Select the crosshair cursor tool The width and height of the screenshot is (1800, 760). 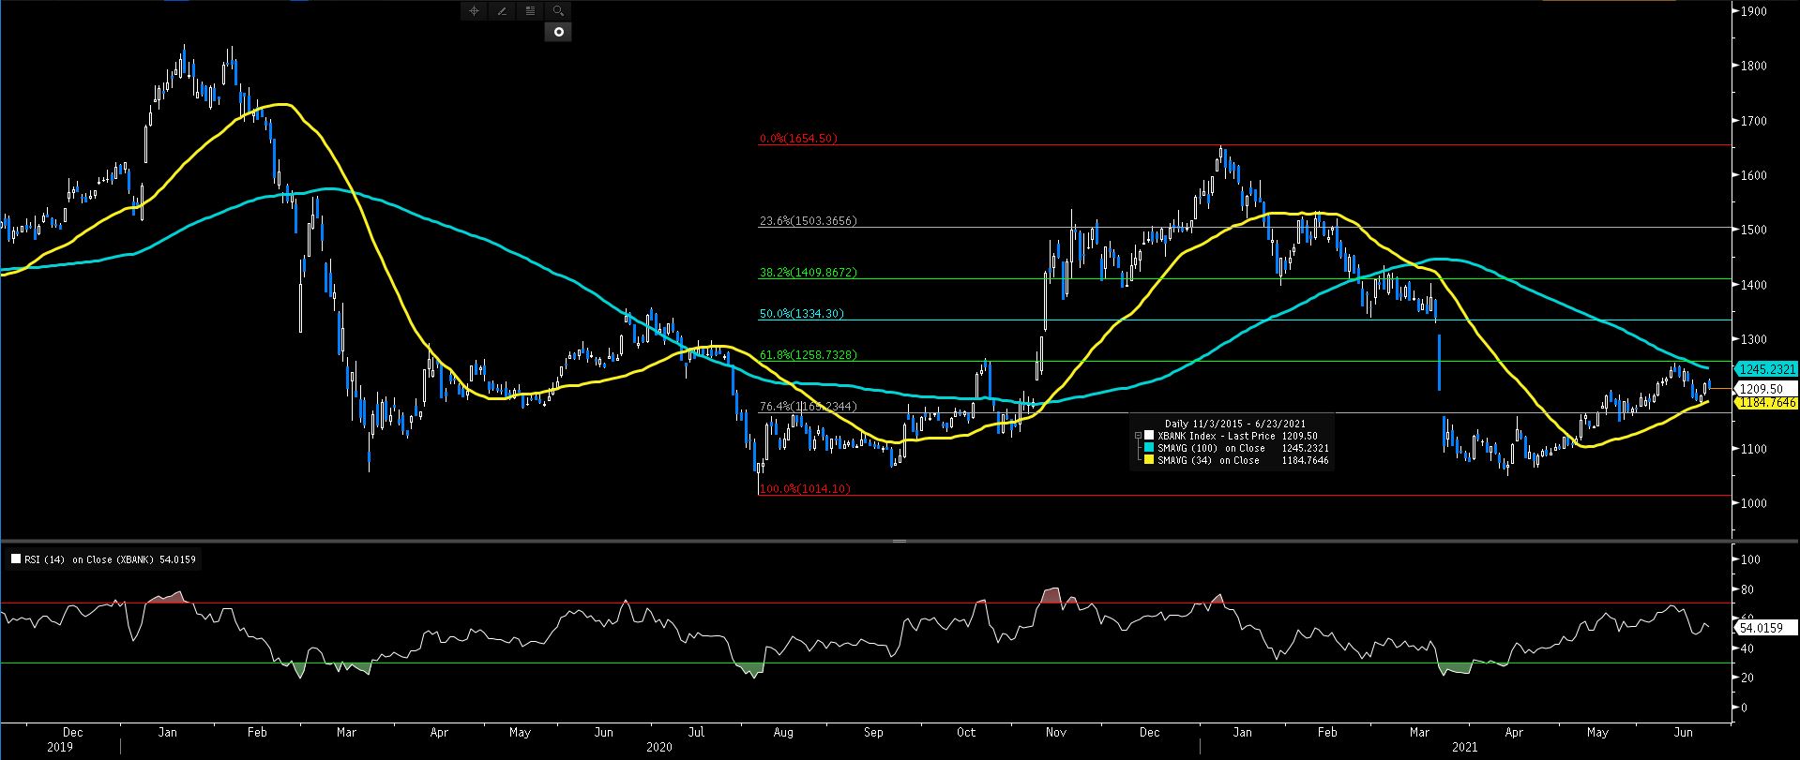point(474,11)
